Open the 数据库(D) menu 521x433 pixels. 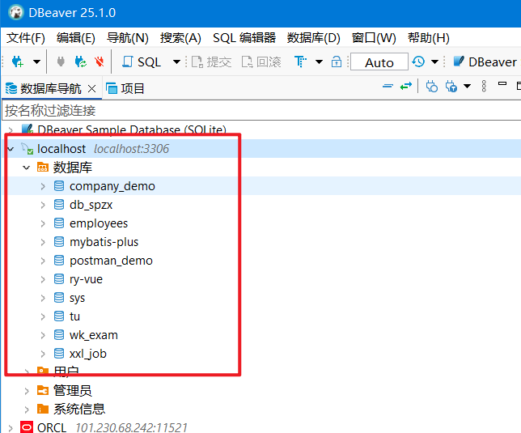click(x=313, y=38)
